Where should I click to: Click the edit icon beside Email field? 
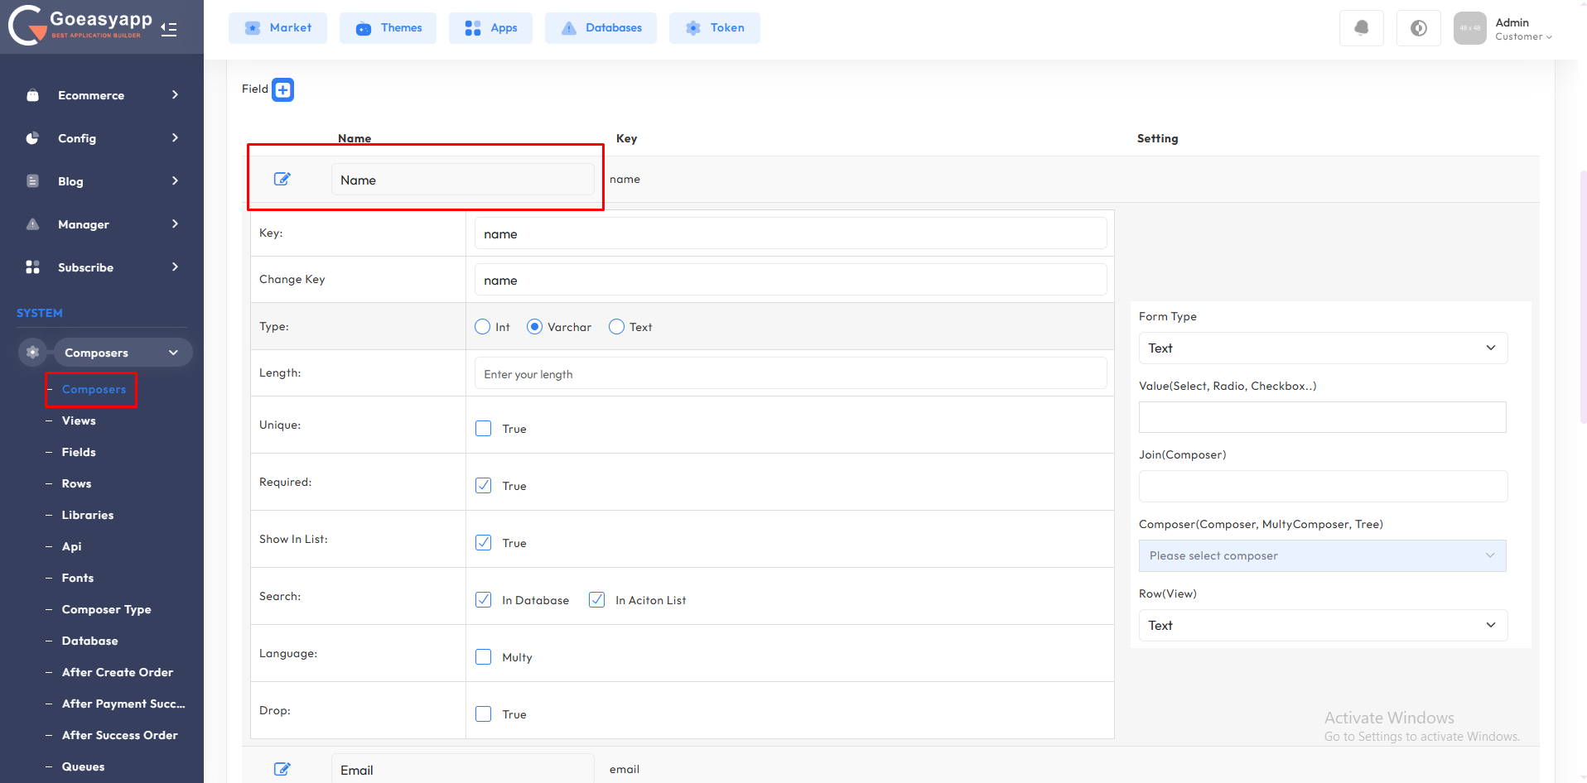pos(282,769)
